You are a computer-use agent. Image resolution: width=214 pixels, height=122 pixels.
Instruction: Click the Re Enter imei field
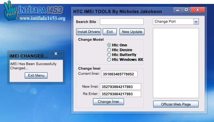(x=120, y=94)
